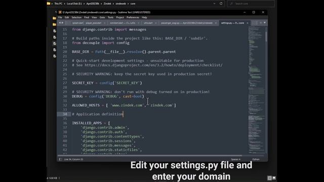
Task: Open the View menu
Action: 94,18
